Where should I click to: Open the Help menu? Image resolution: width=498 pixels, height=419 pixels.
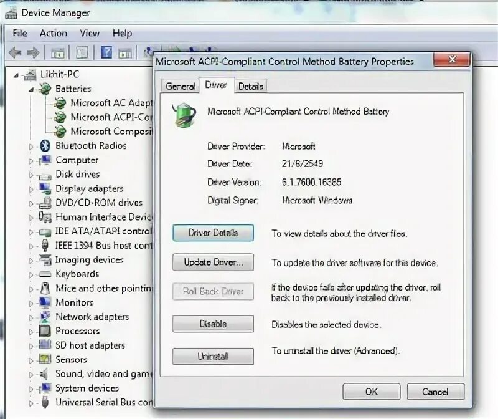pyautogui.click(x=122, y=33)
